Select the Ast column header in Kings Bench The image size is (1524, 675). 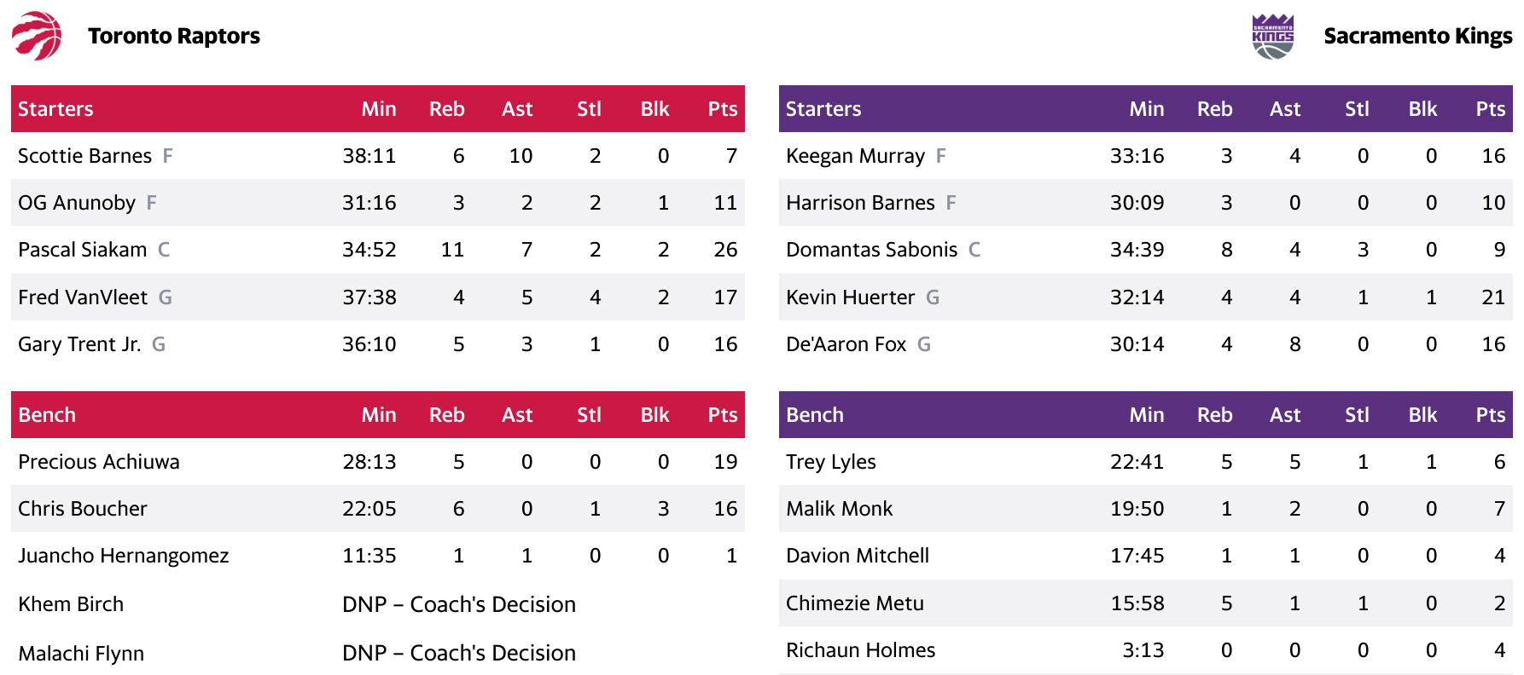click(1284, 415)
